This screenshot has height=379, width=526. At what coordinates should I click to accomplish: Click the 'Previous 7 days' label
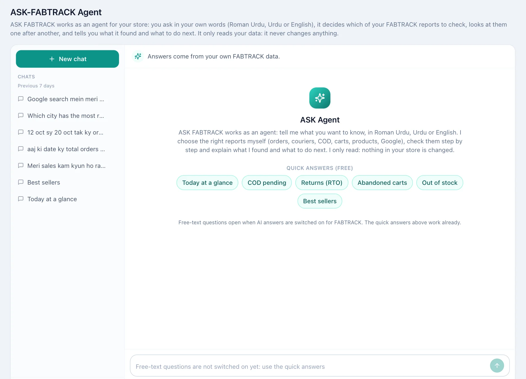36,86
